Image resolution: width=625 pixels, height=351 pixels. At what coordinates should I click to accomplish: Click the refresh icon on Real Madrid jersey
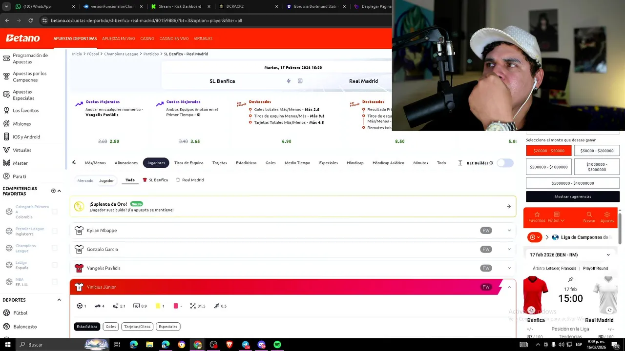click(609, 310)
